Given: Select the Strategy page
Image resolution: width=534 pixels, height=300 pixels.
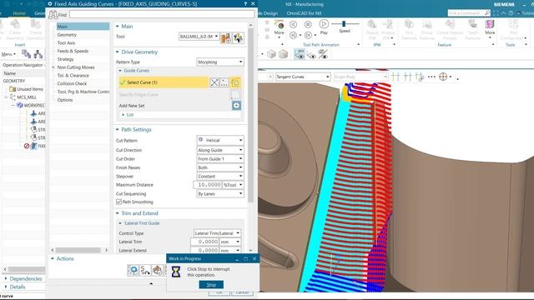Looking at the screenshot, I should point(65,59).
